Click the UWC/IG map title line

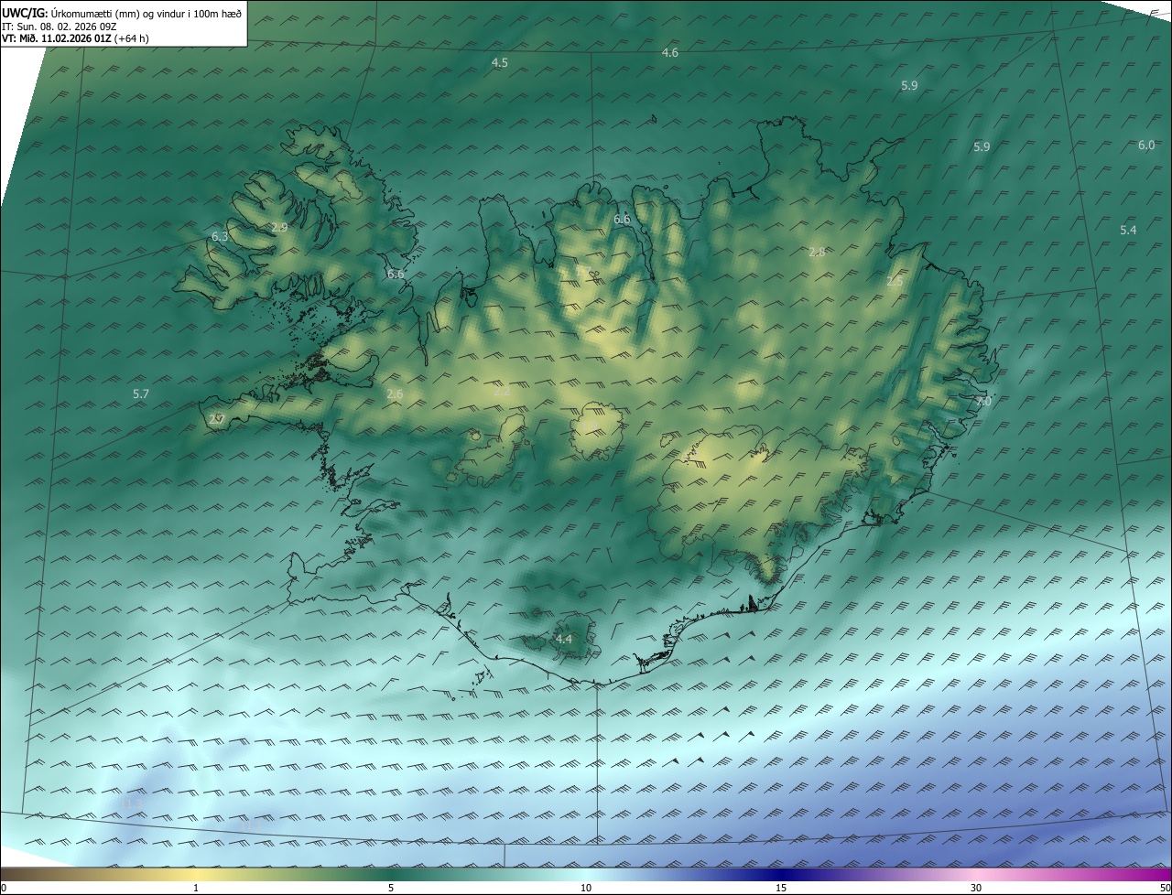coord(122,13)
